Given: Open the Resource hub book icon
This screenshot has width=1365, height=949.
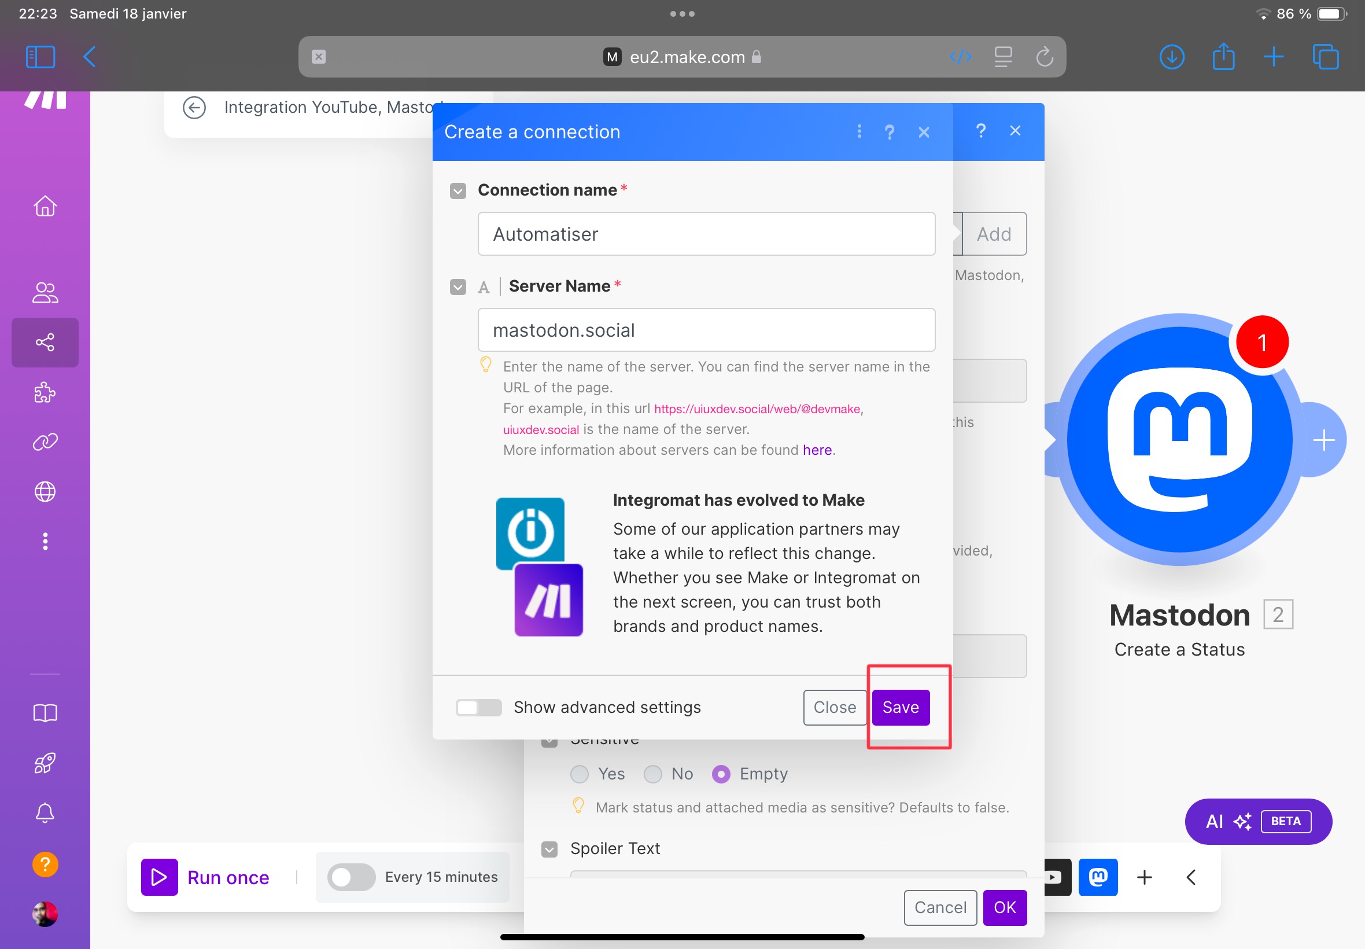Looking at the screenshot, I should [x=45, y=713].
